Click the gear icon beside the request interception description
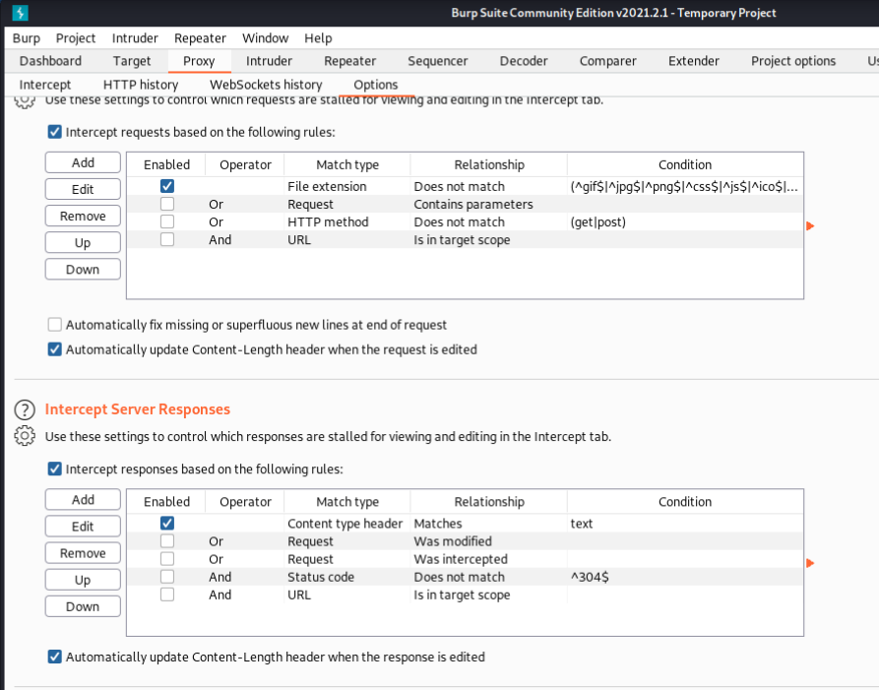The image size is (879, 690). click(25, 101)
